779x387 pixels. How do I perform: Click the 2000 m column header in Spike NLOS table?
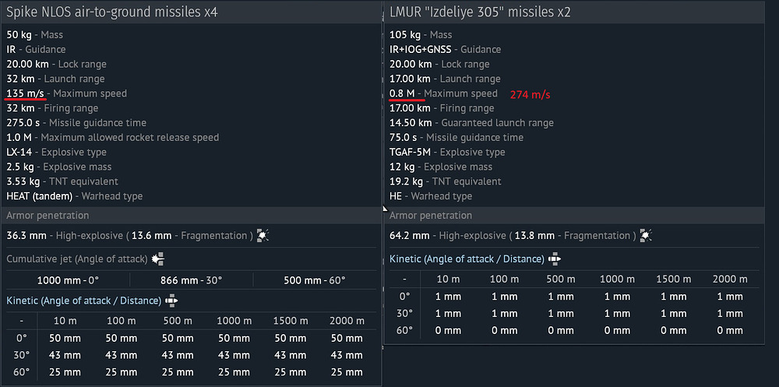[347, 321]
